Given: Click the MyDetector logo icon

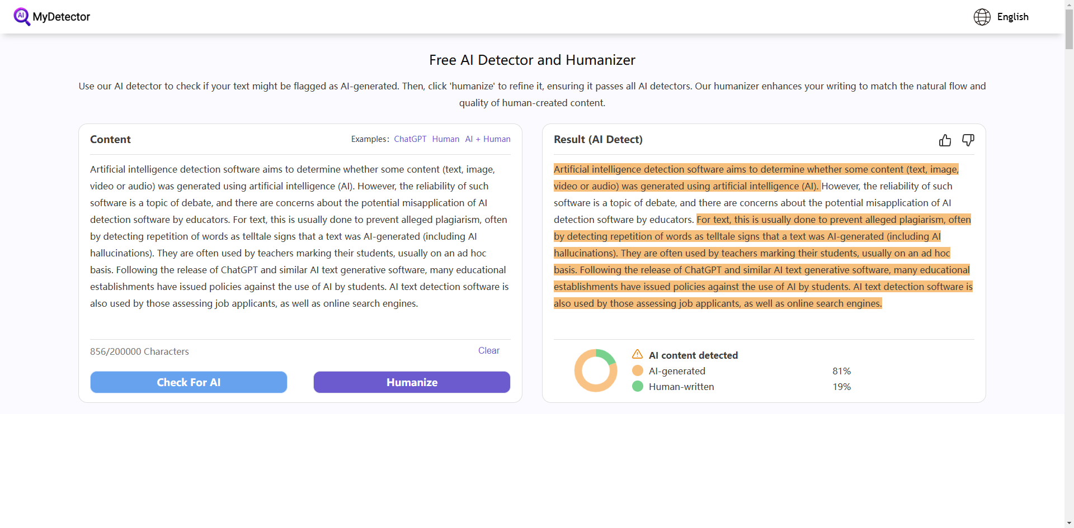Looking at the screenshot, I should click(22, 17).
